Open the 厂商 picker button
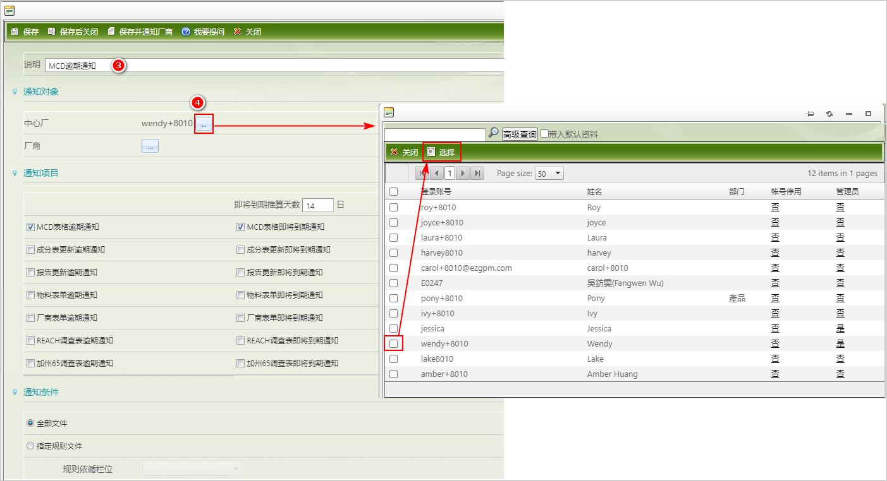Screen dimensions: 887x481 150,146
